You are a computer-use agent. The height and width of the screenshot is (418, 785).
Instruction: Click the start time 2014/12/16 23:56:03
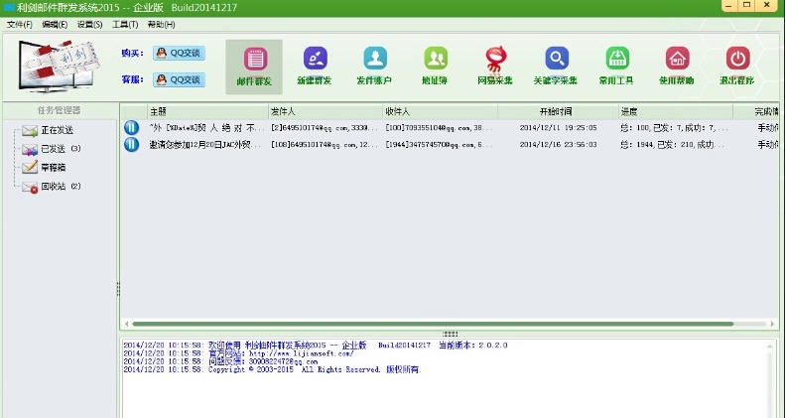[558, 145]
